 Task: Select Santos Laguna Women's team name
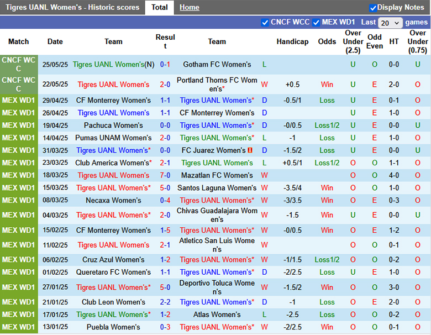tap(217, 188)
